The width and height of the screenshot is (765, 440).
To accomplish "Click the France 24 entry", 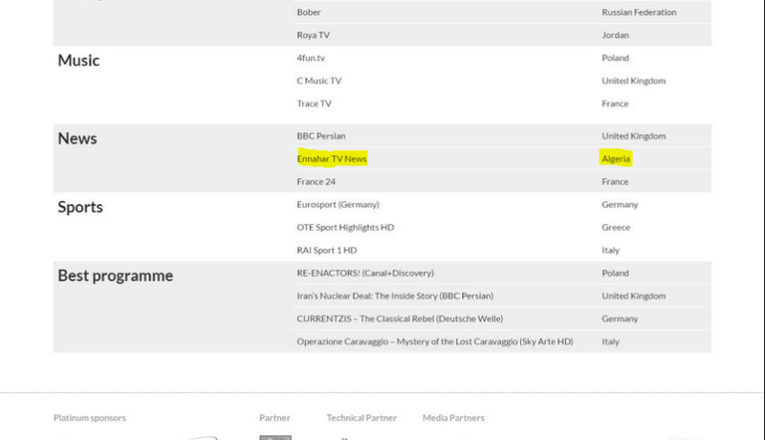I will click(x=317, y=182).
